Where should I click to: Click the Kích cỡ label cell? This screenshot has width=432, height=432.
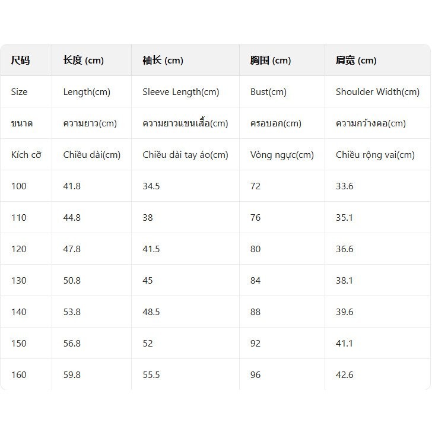pos(27,155)
